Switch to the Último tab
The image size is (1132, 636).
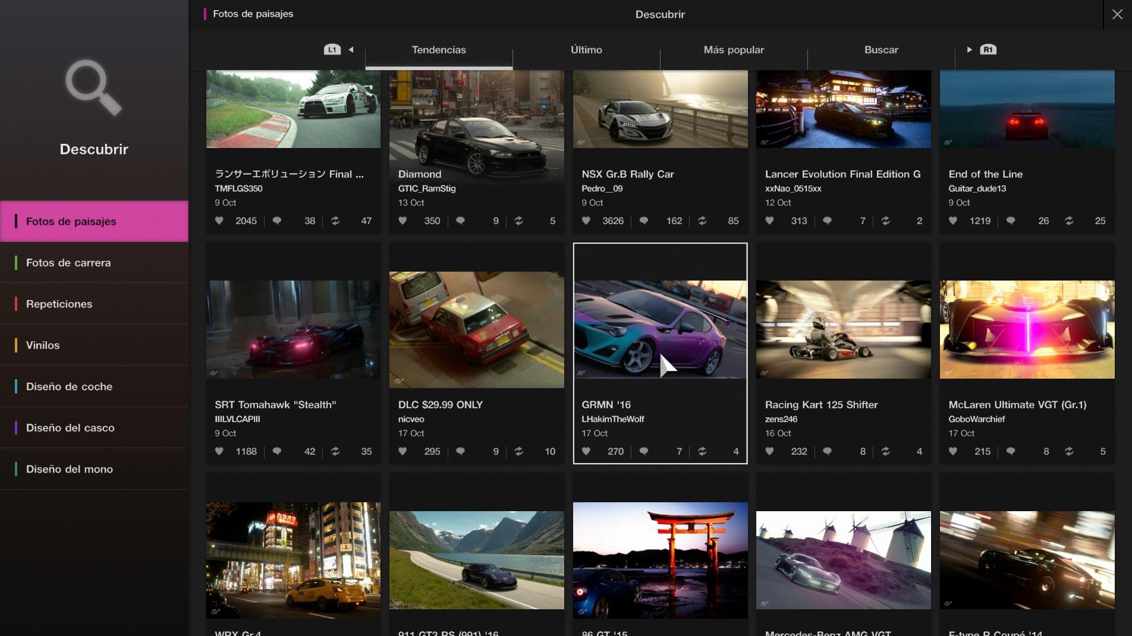[x=586, y=50]
